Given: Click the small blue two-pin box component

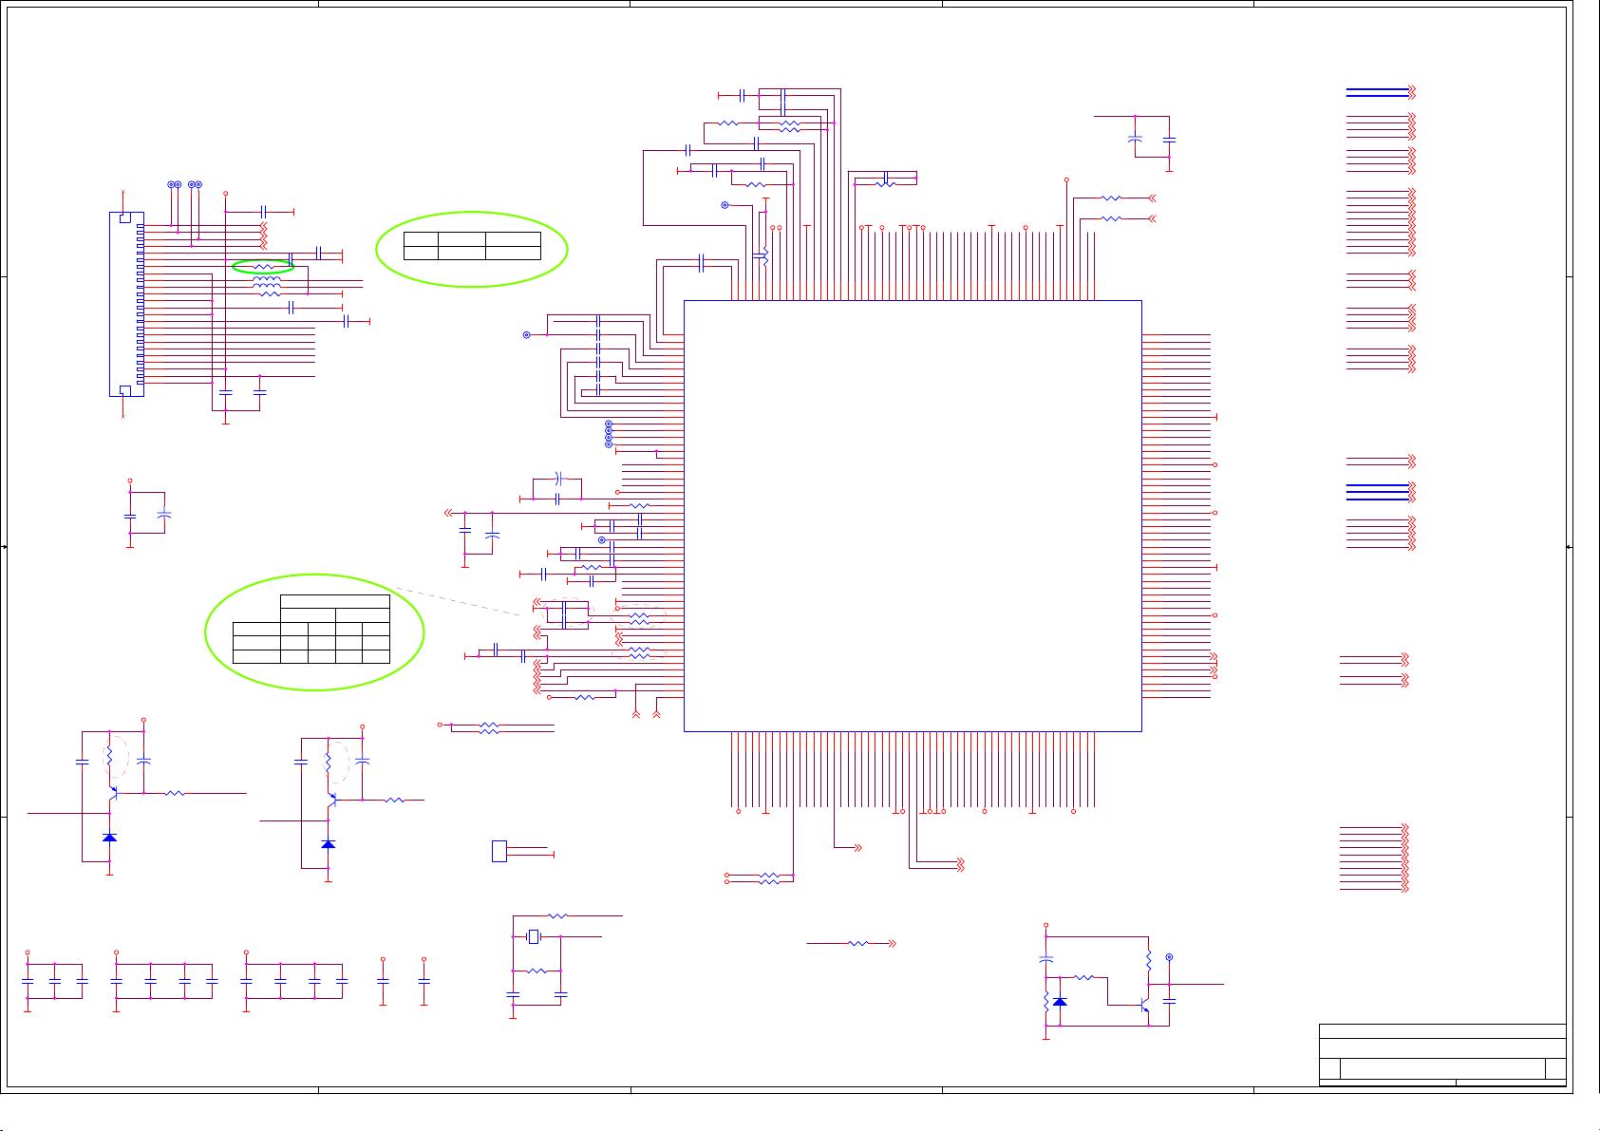Looking at the screenshot, I should click(499, 851).
